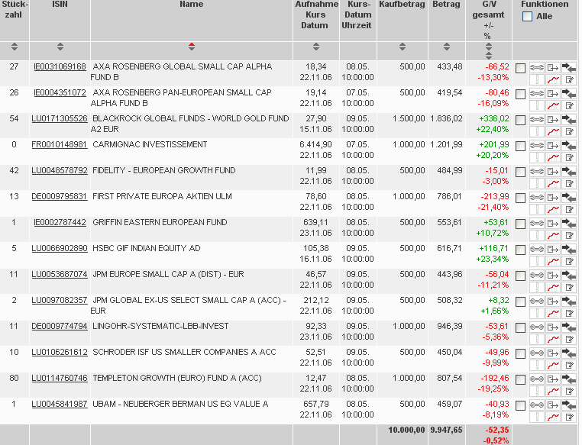Image resolution: width=582 pixels, height=445 pixels.
Task: Click transfer icon for JPM Europe Small Cap
Action: (x=553, y=275)
